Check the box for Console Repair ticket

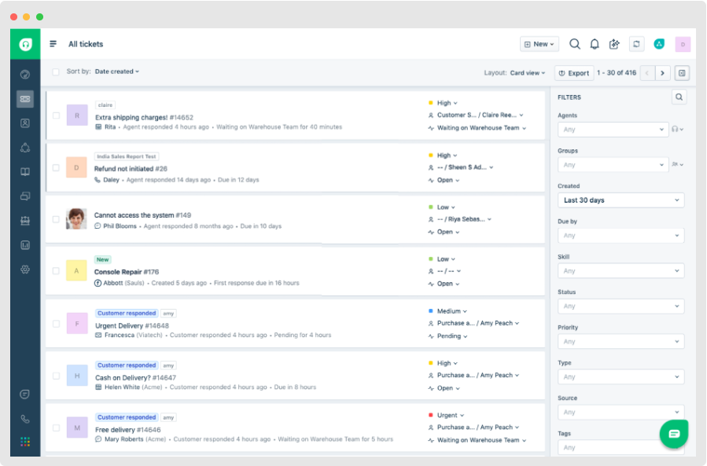[x=56, y=271]
